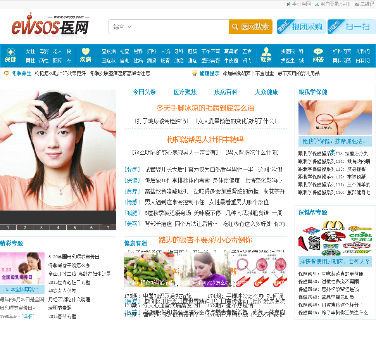Click the [美容] category tag
376x342 pixels.
[x=132, y=224]
